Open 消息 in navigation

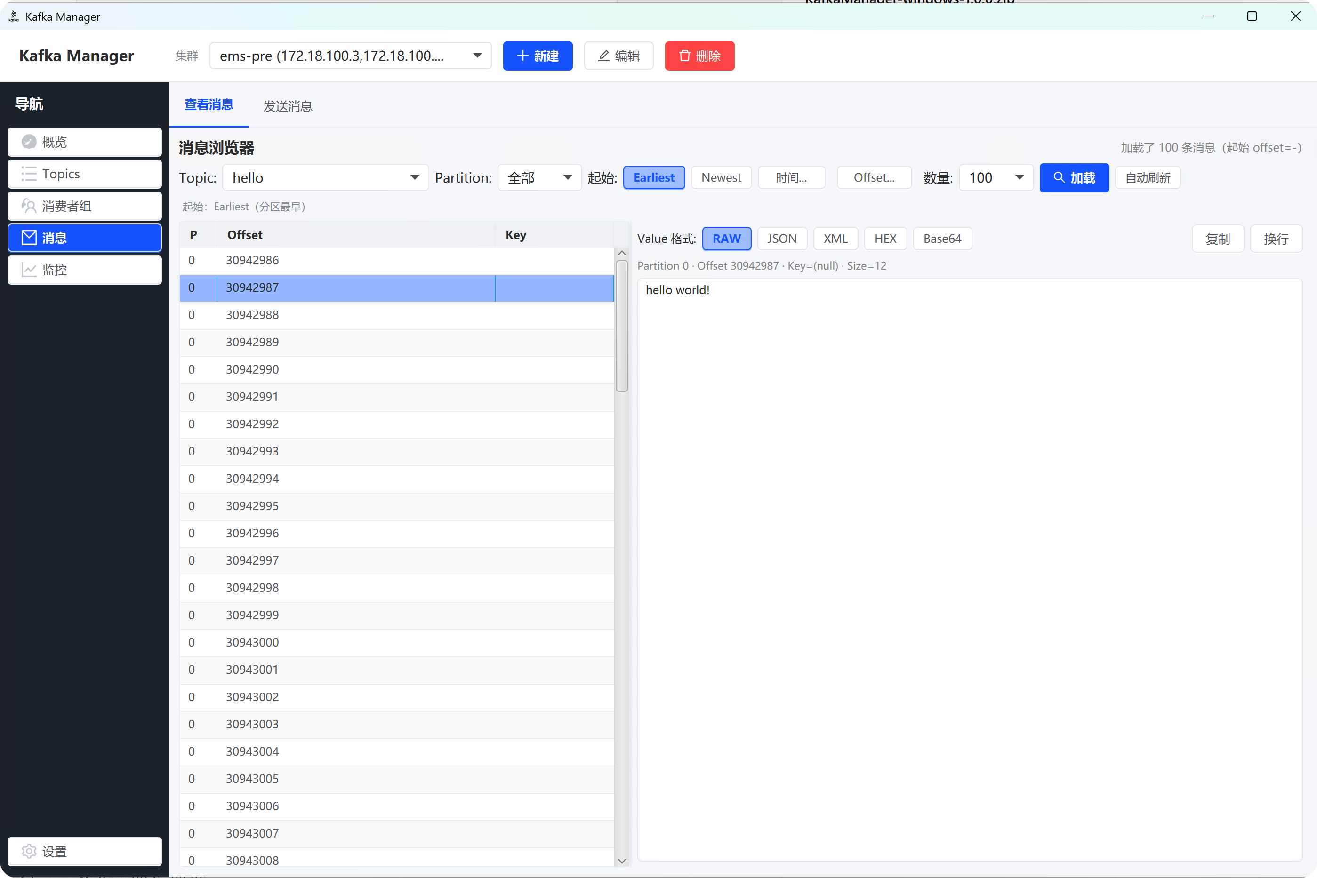coord(85,238)
